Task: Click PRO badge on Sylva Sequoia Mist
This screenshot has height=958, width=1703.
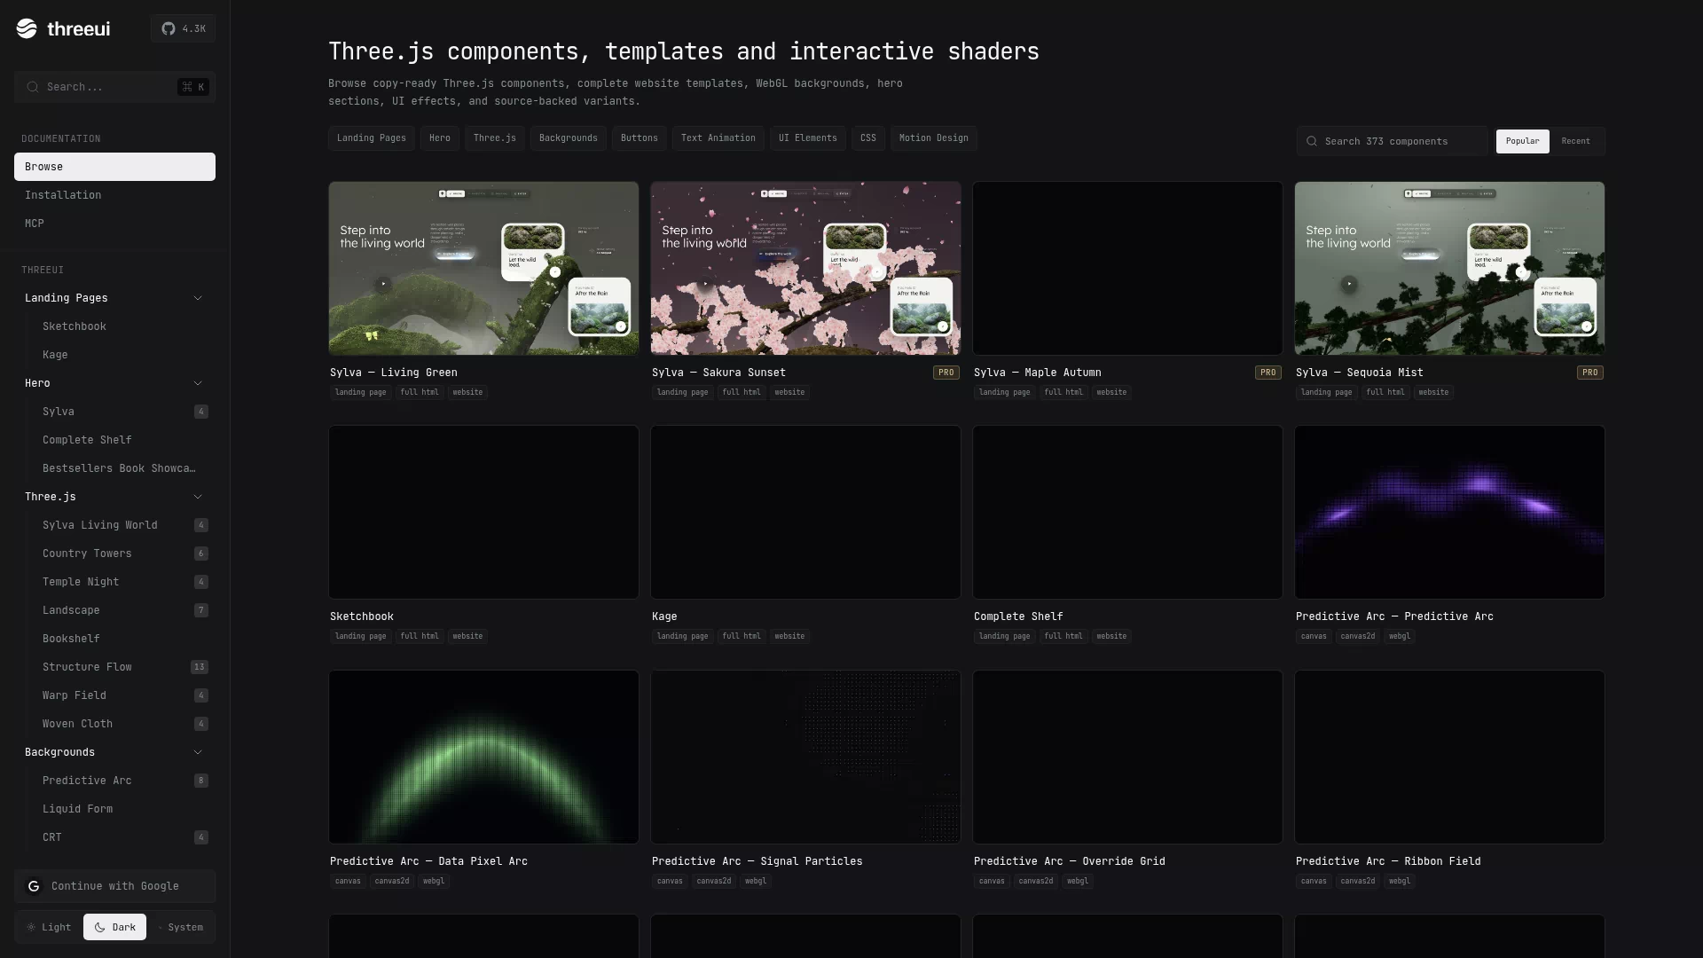Action: click(1590, 373)
